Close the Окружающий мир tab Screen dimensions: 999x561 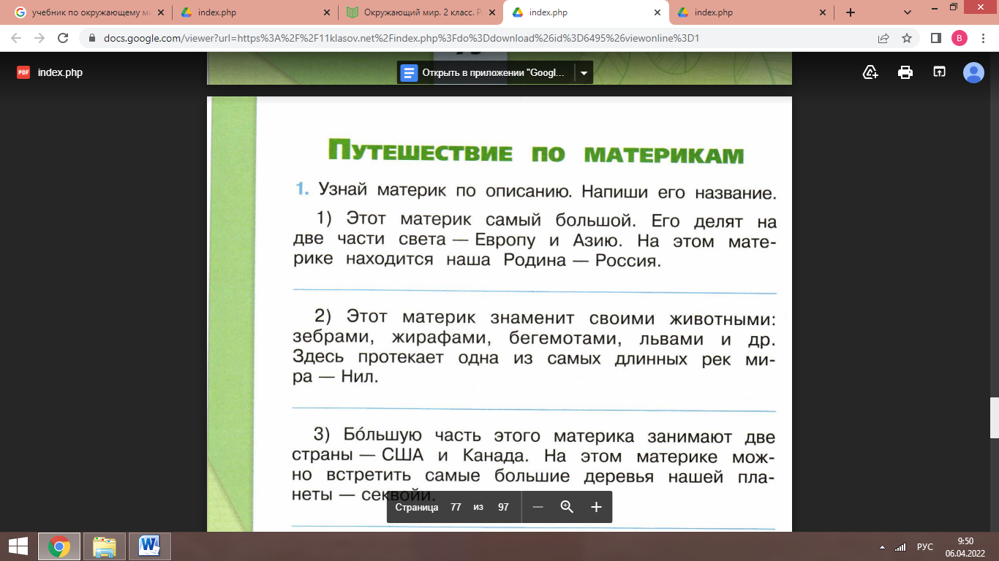[x=491, y=13]
